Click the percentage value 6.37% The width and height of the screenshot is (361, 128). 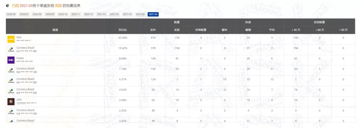[x=123, y=79]
